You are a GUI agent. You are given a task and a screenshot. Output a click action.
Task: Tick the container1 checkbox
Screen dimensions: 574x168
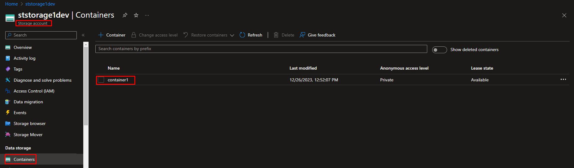(101, 80)
